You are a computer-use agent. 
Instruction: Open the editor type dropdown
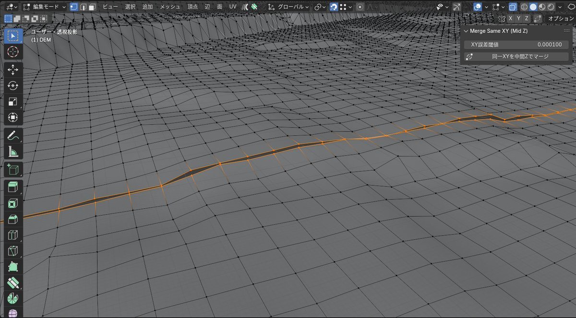coord(12,7)
